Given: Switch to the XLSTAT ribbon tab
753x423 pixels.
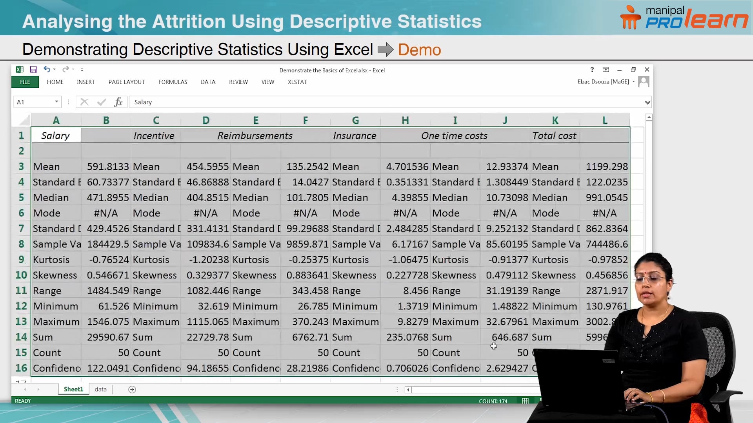Looking at the screenshot, I should pyautogui.click(x=297, y=82).
